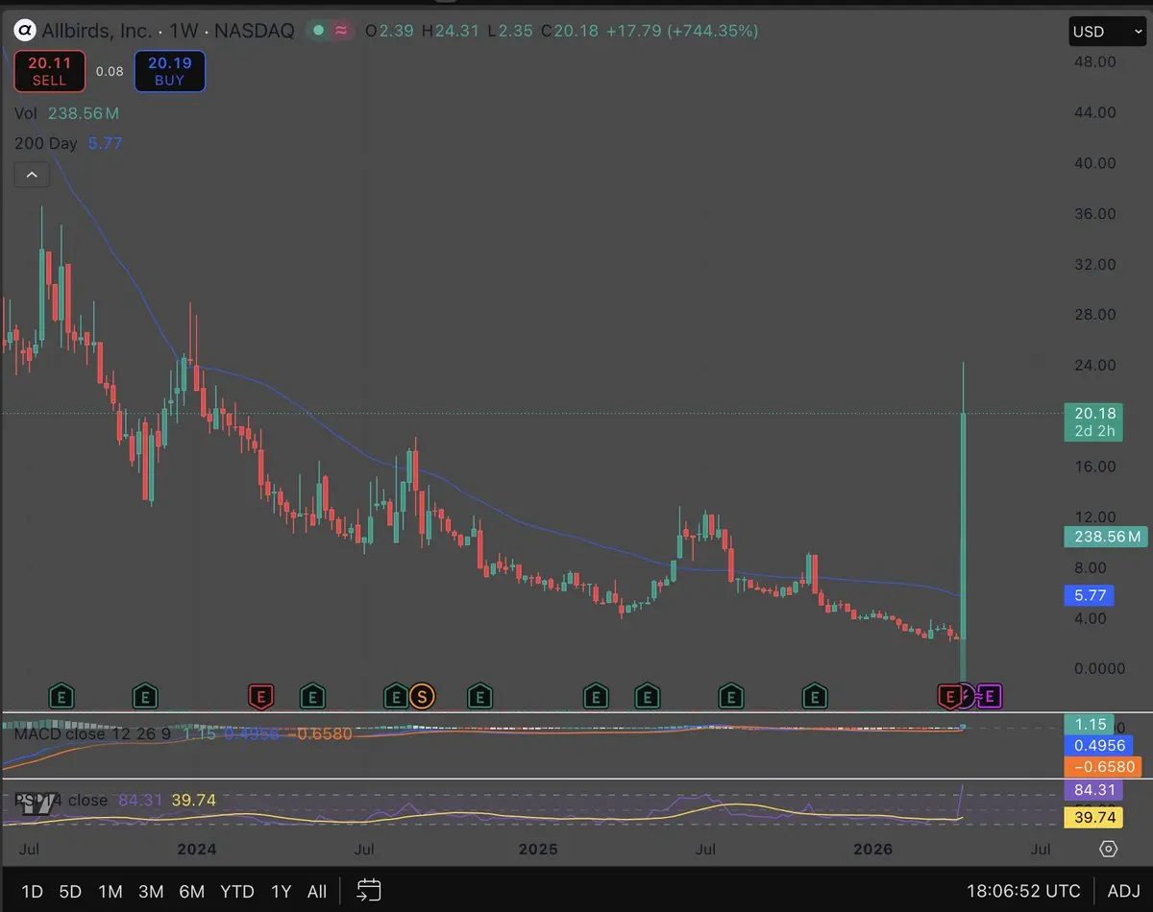
Task: Open the go-to-date calendar icon
Action: click(369, 890)
